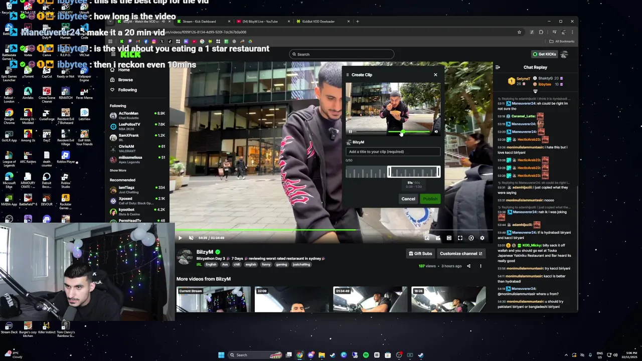Screen dimensions: 642x361
Task: Click the clip title input field
Action: (x=393, y=151)
